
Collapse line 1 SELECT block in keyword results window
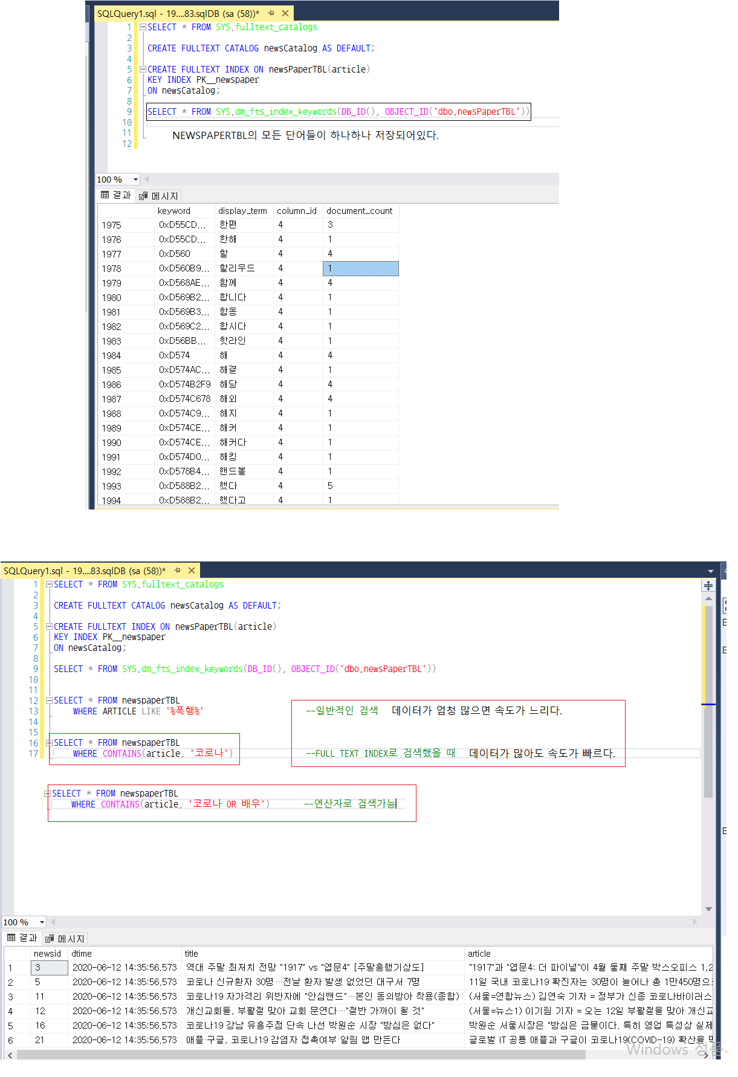pyautogui.click(x=143, y=27)
